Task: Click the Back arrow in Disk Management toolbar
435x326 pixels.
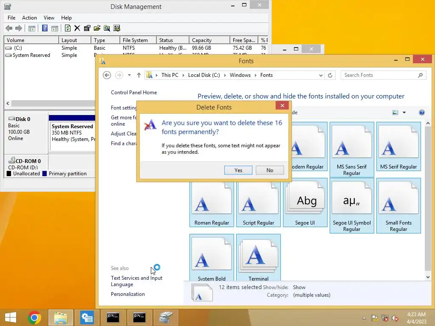Action: tap(9, 28)
